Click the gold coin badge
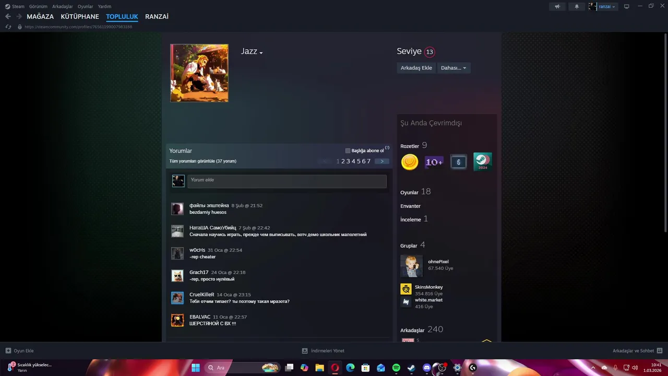Viewport: 668px width, 376px height. coord(410,162)
